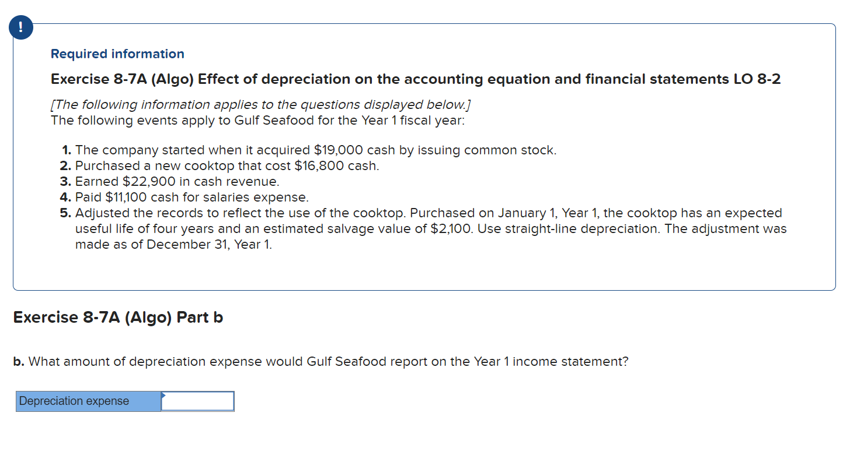Click inside the depreciation expense answer box

click(x=198, y=401)
